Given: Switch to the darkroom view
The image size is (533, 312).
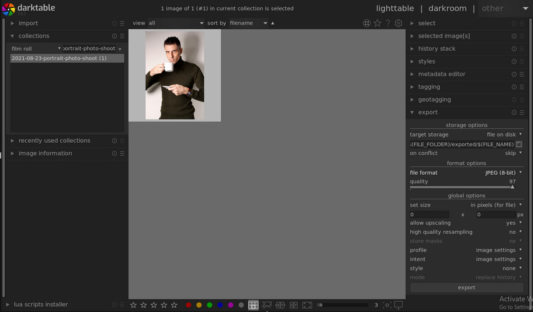Looking at the screenshot, I should tap(447, 9).
